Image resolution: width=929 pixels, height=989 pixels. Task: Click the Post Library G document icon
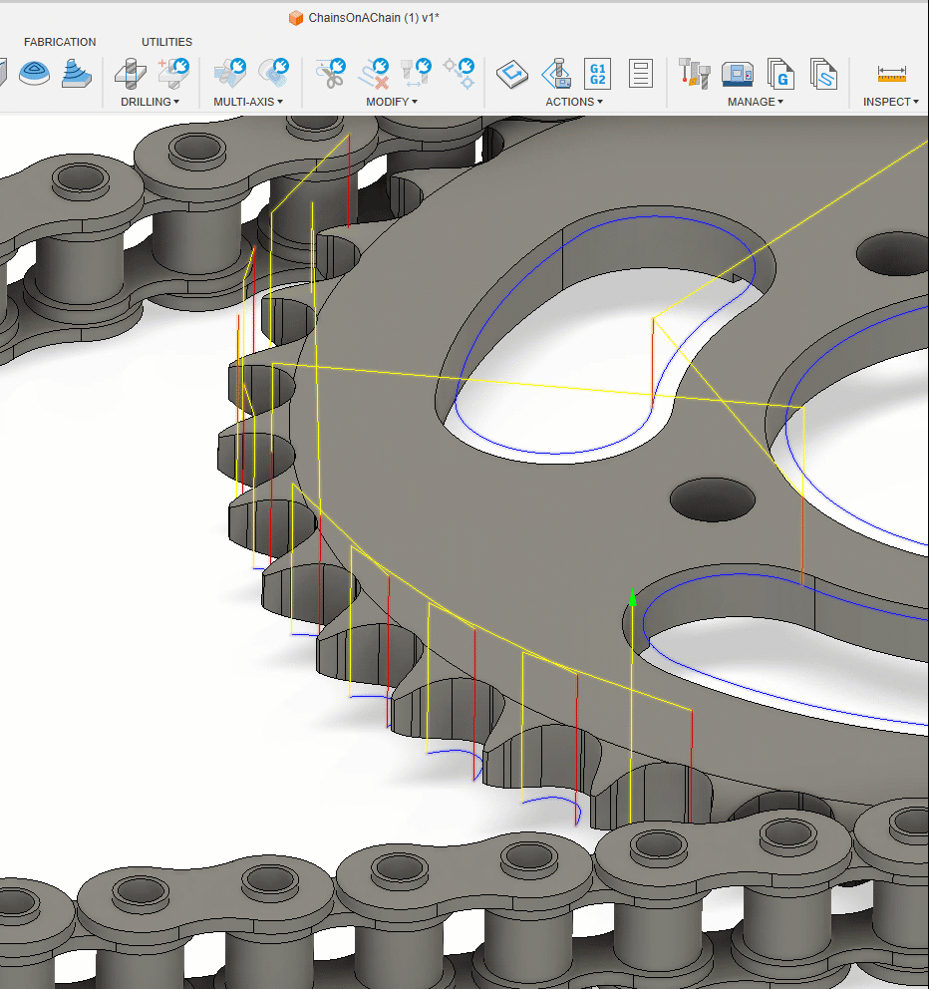pyautogui.click(x=780, y=73)
